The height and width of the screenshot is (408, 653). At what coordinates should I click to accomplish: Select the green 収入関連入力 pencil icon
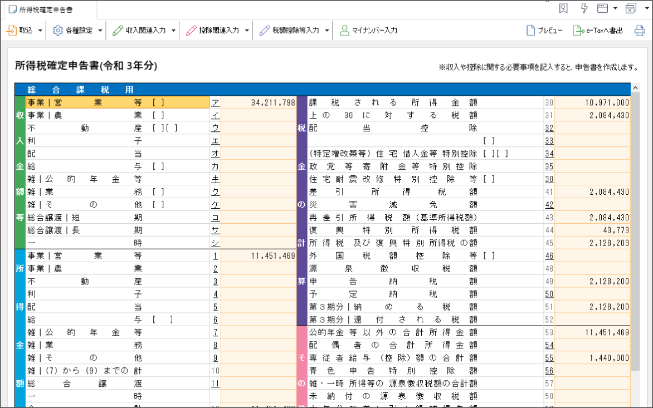point(118,31)
